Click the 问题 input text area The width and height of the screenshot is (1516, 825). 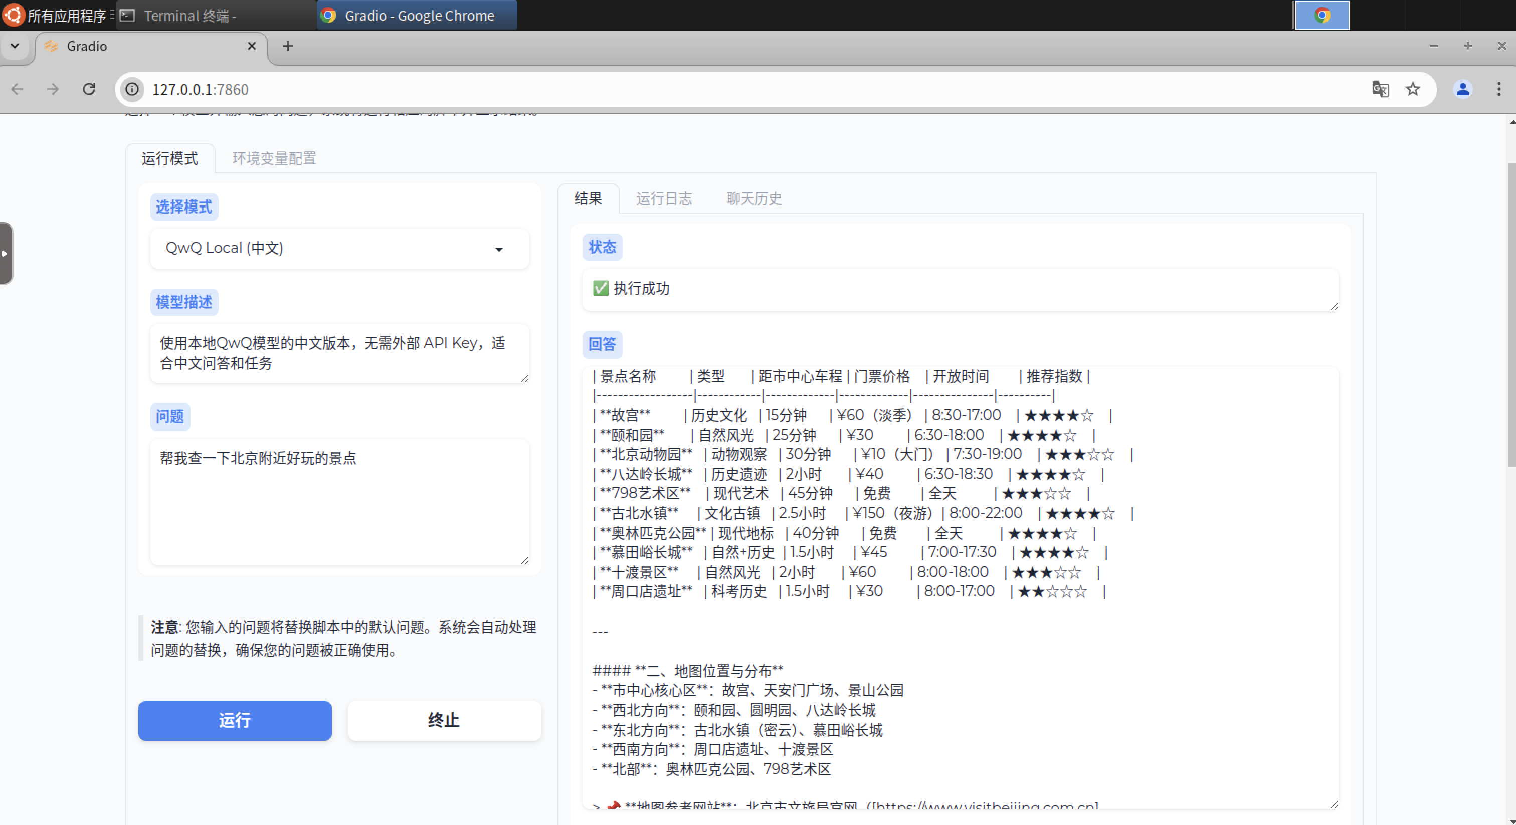(340, 503)
